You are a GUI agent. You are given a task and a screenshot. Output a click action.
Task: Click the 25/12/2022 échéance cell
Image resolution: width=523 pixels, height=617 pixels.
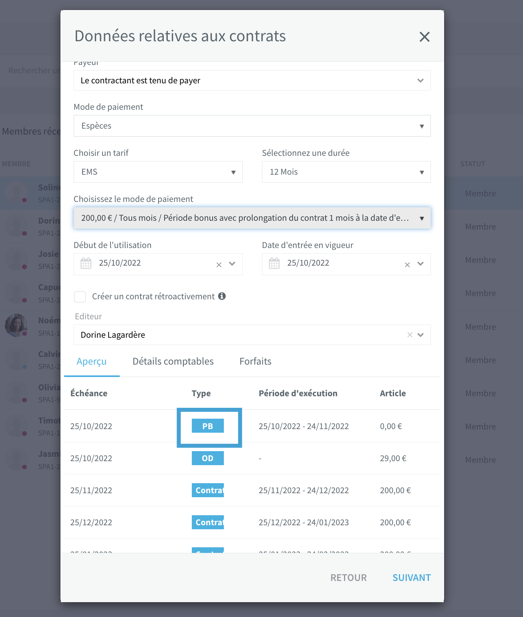91,522
